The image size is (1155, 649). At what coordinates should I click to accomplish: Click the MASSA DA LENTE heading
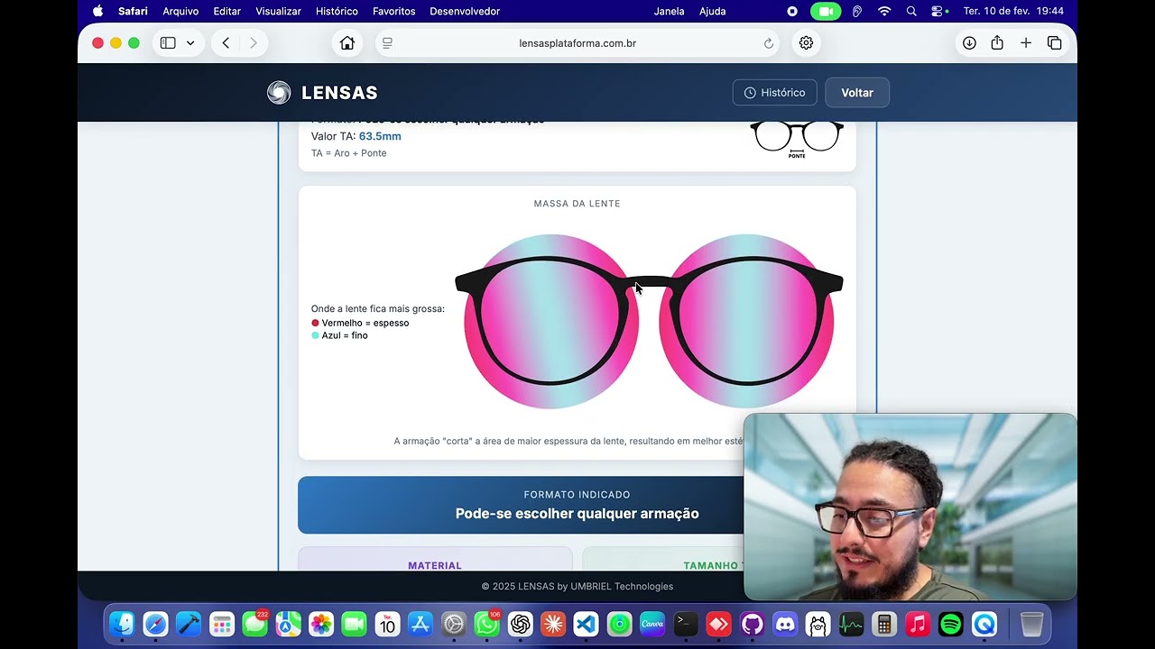click(577, 204)
